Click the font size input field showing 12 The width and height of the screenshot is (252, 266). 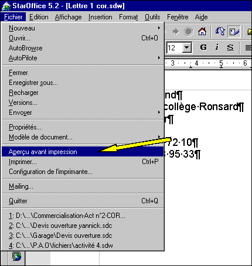click(175, 47)
